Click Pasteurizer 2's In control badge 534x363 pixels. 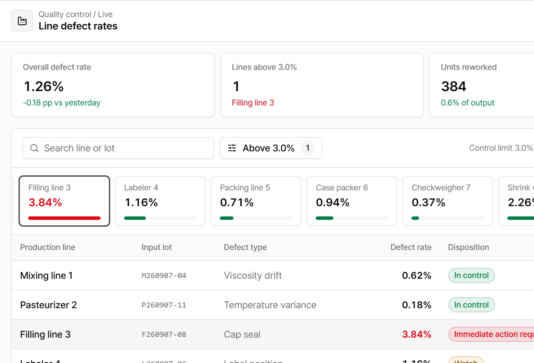471,305
